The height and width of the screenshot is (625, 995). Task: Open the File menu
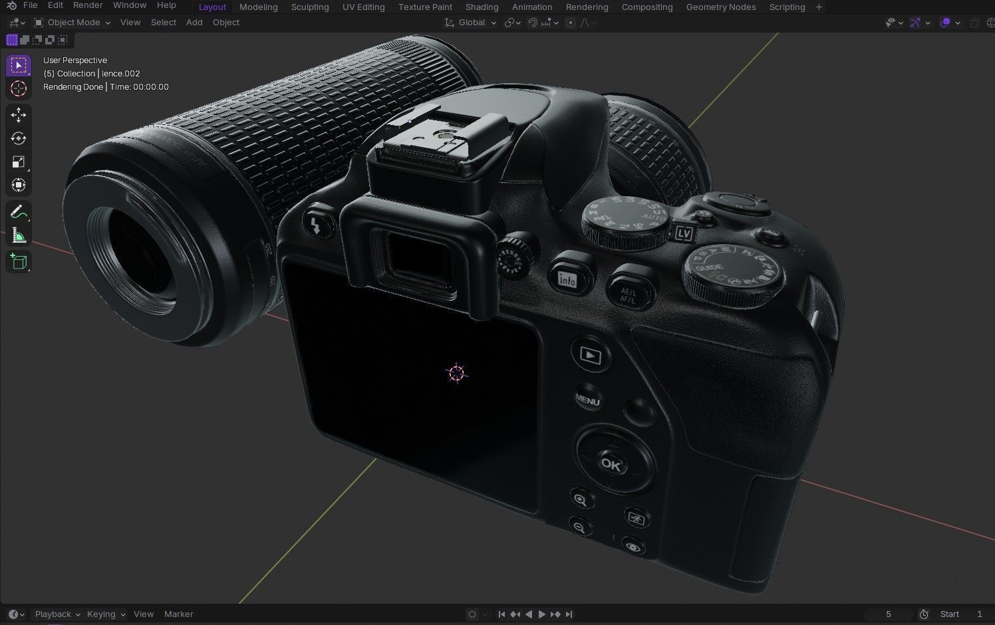pyautogui.click(x=30, y=6)
